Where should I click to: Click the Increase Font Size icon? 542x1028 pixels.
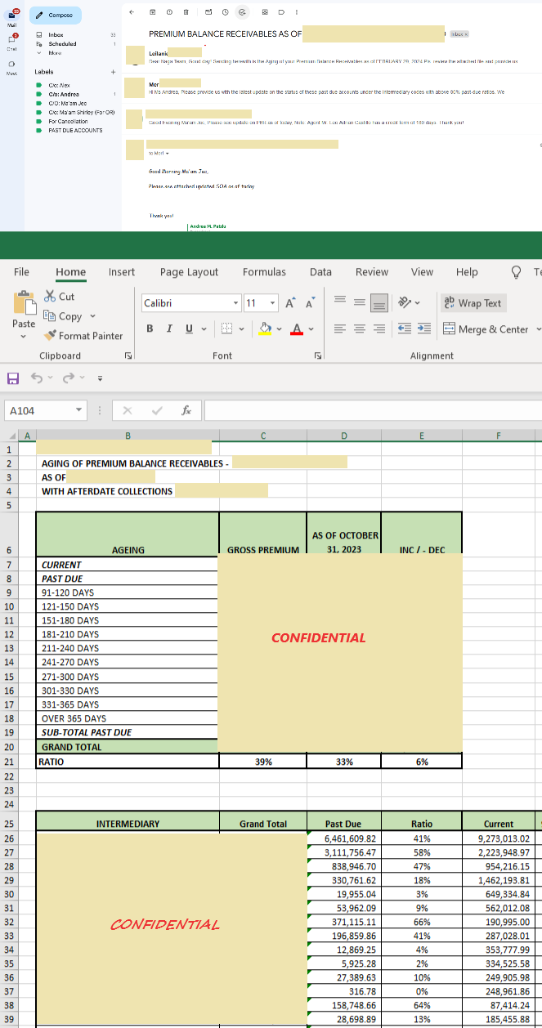tap(289, 303)
